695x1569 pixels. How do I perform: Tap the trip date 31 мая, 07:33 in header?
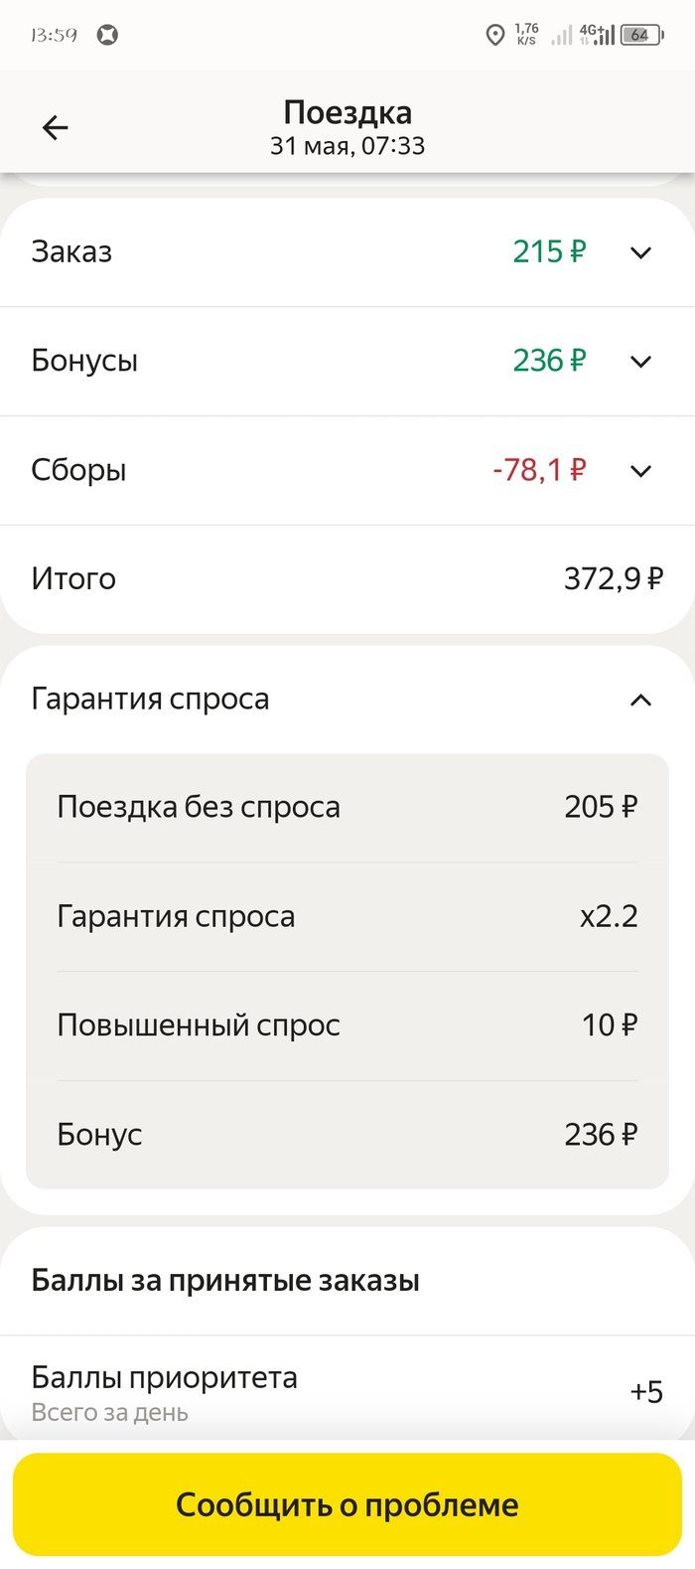pyautogui.click(x=347, y=145)
